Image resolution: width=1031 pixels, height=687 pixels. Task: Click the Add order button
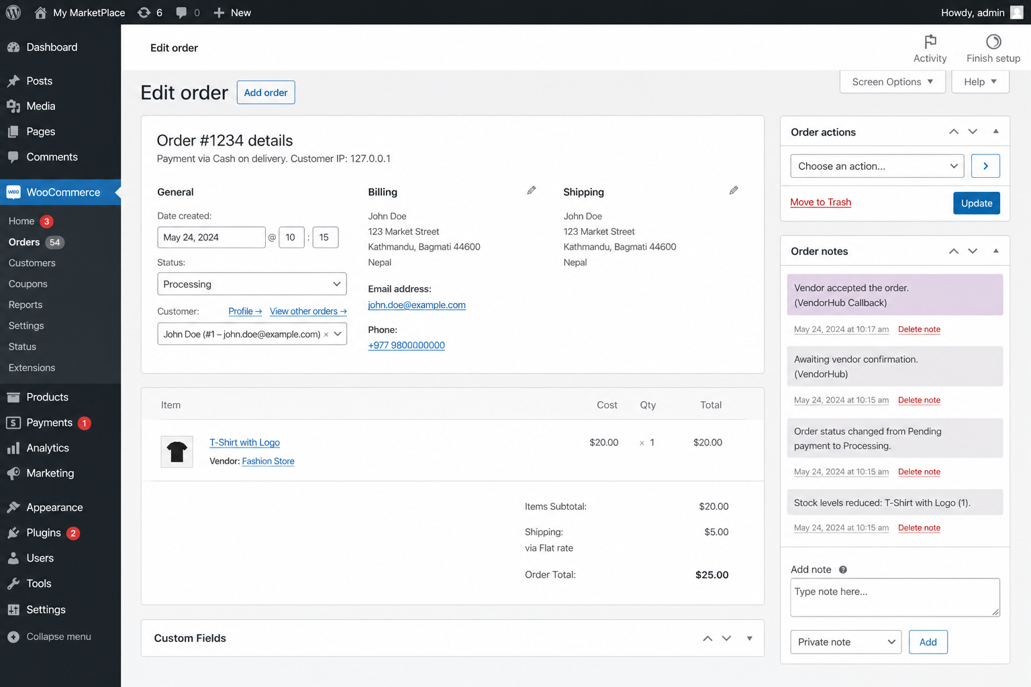(x=266, y=93)
